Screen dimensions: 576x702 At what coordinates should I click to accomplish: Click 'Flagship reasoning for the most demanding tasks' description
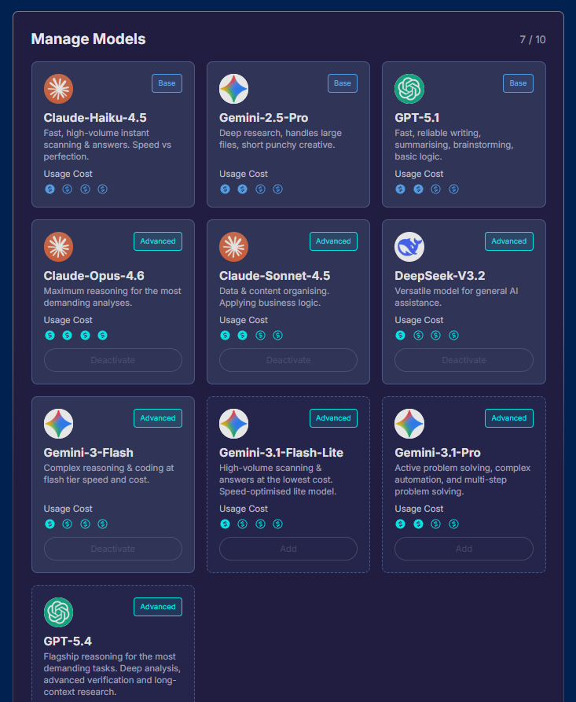[112, 674]
